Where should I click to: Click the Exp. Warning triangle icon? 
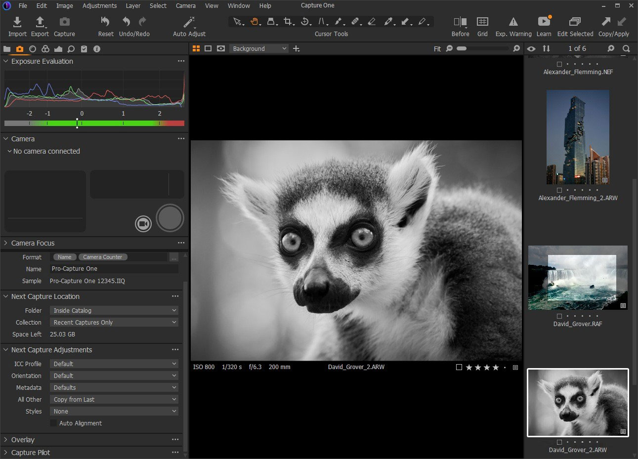(x=513, y=22)
